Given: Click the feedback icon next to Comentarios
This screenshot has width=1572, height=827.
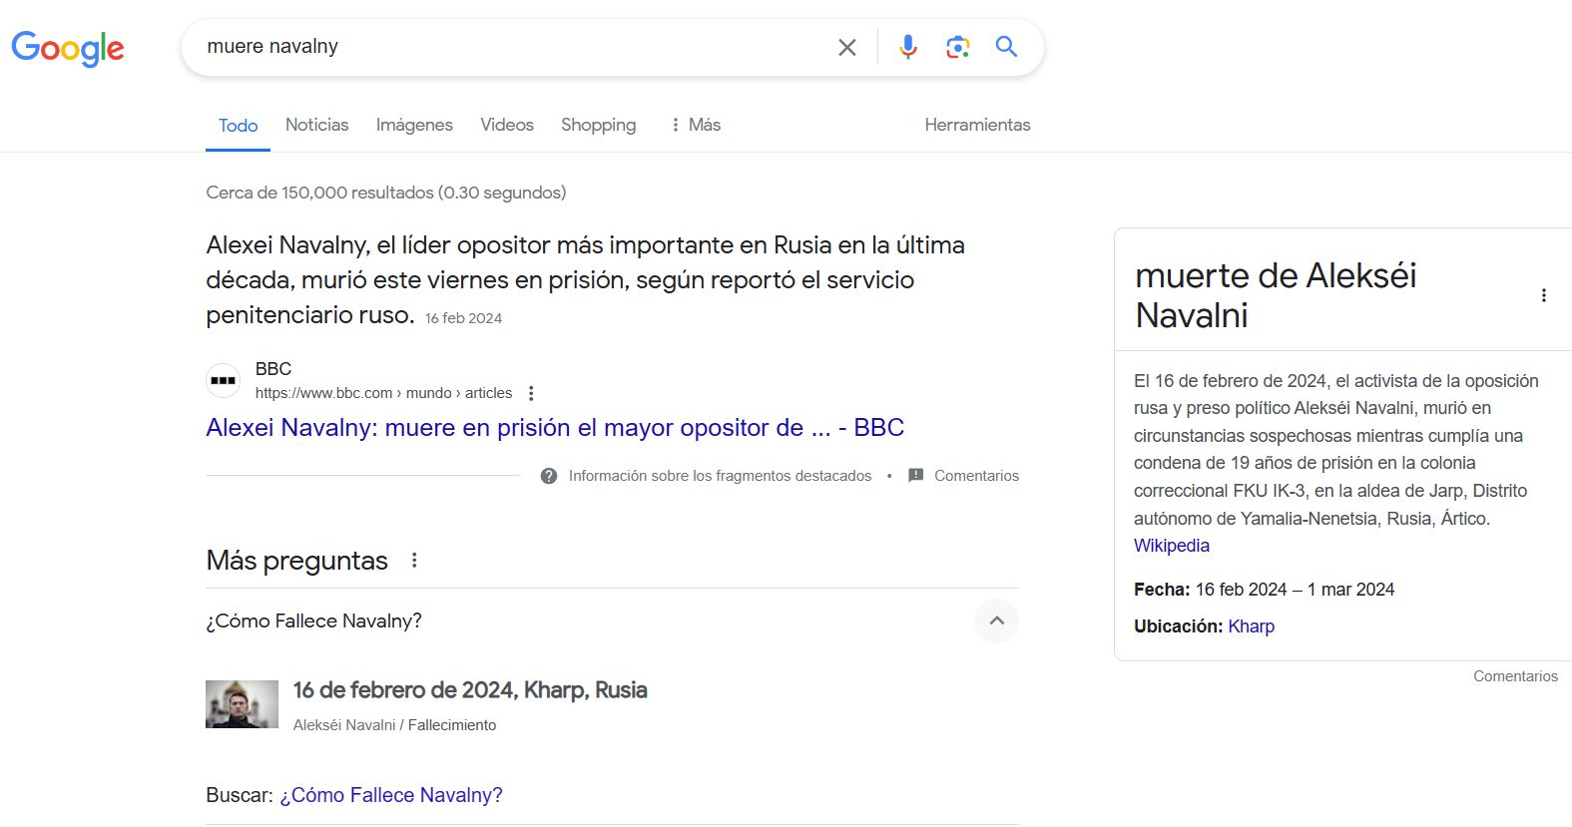Looking at the screenshot, I should [915, 476].
